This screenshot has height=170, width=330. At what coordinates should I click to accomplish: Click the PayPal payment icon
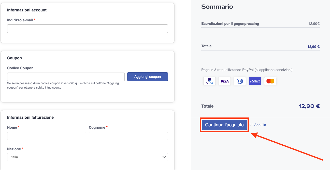tap(209, 81)
